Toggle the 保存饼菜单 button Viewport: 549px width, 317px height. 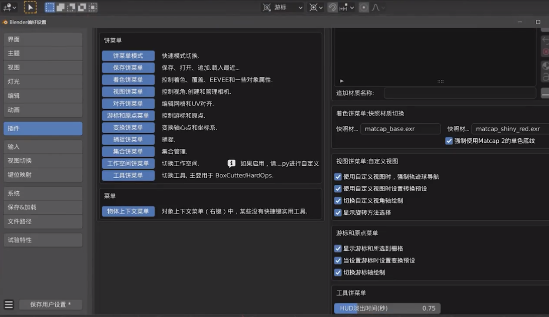[128, 68]
